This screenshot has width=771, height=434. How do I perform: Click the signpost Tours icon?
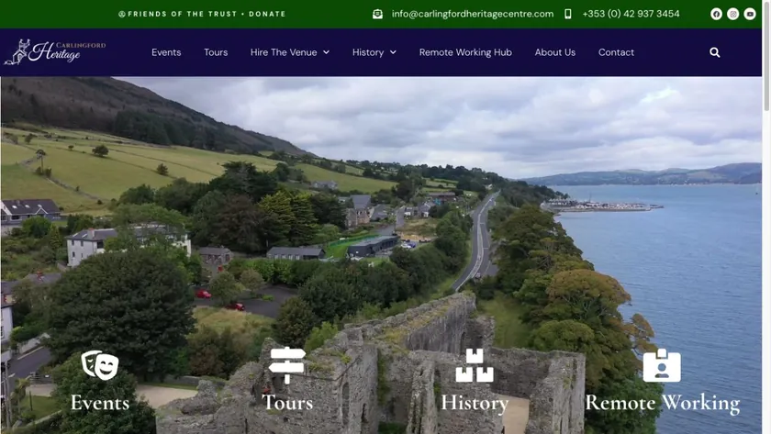(x=287, y=364)
